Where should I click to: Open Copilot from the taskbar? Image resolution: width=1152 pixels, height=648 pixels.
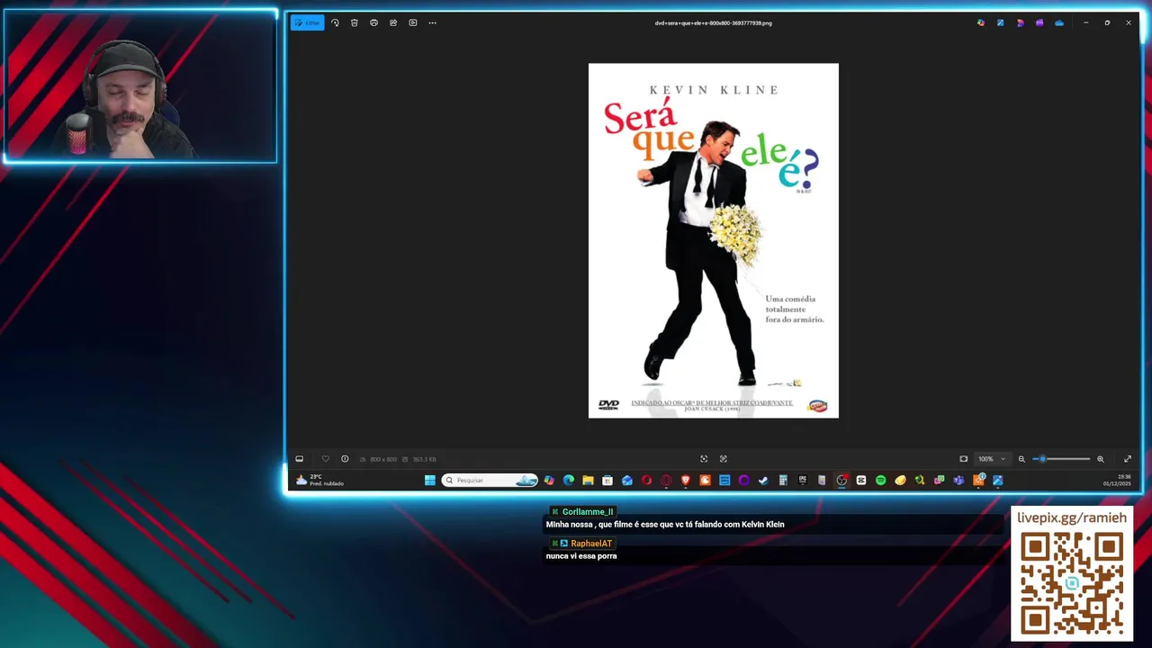point(549,480)
